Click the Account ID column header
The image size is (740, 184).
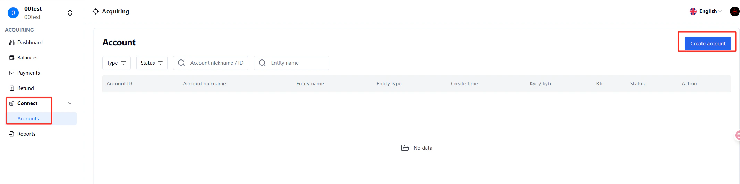[x=119, y=84]
